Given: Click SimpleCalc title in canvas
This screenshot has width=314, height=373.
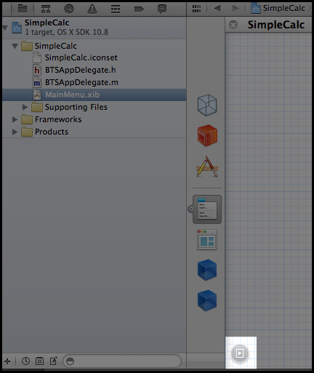Looking at the screenshot, I should (276, 25).
